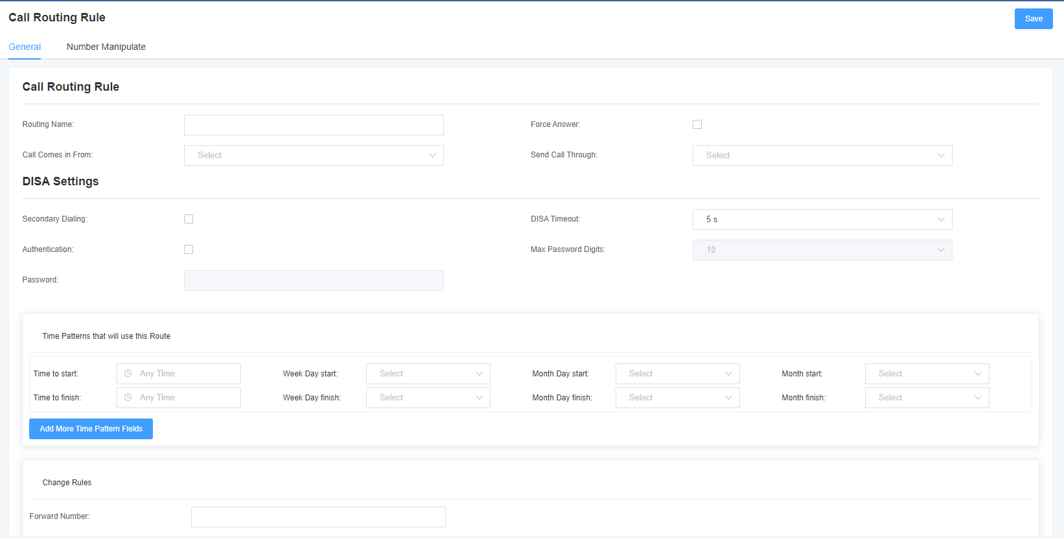Click the Forward Number label
Screen dimensions: 1064x539
(60, 516)
